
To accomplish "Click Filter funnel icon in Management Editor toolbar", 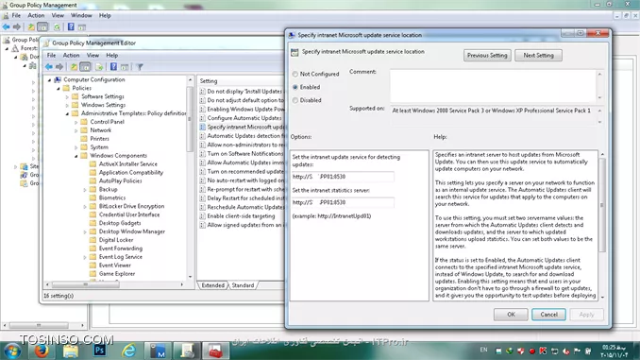I will coord(139,66).
